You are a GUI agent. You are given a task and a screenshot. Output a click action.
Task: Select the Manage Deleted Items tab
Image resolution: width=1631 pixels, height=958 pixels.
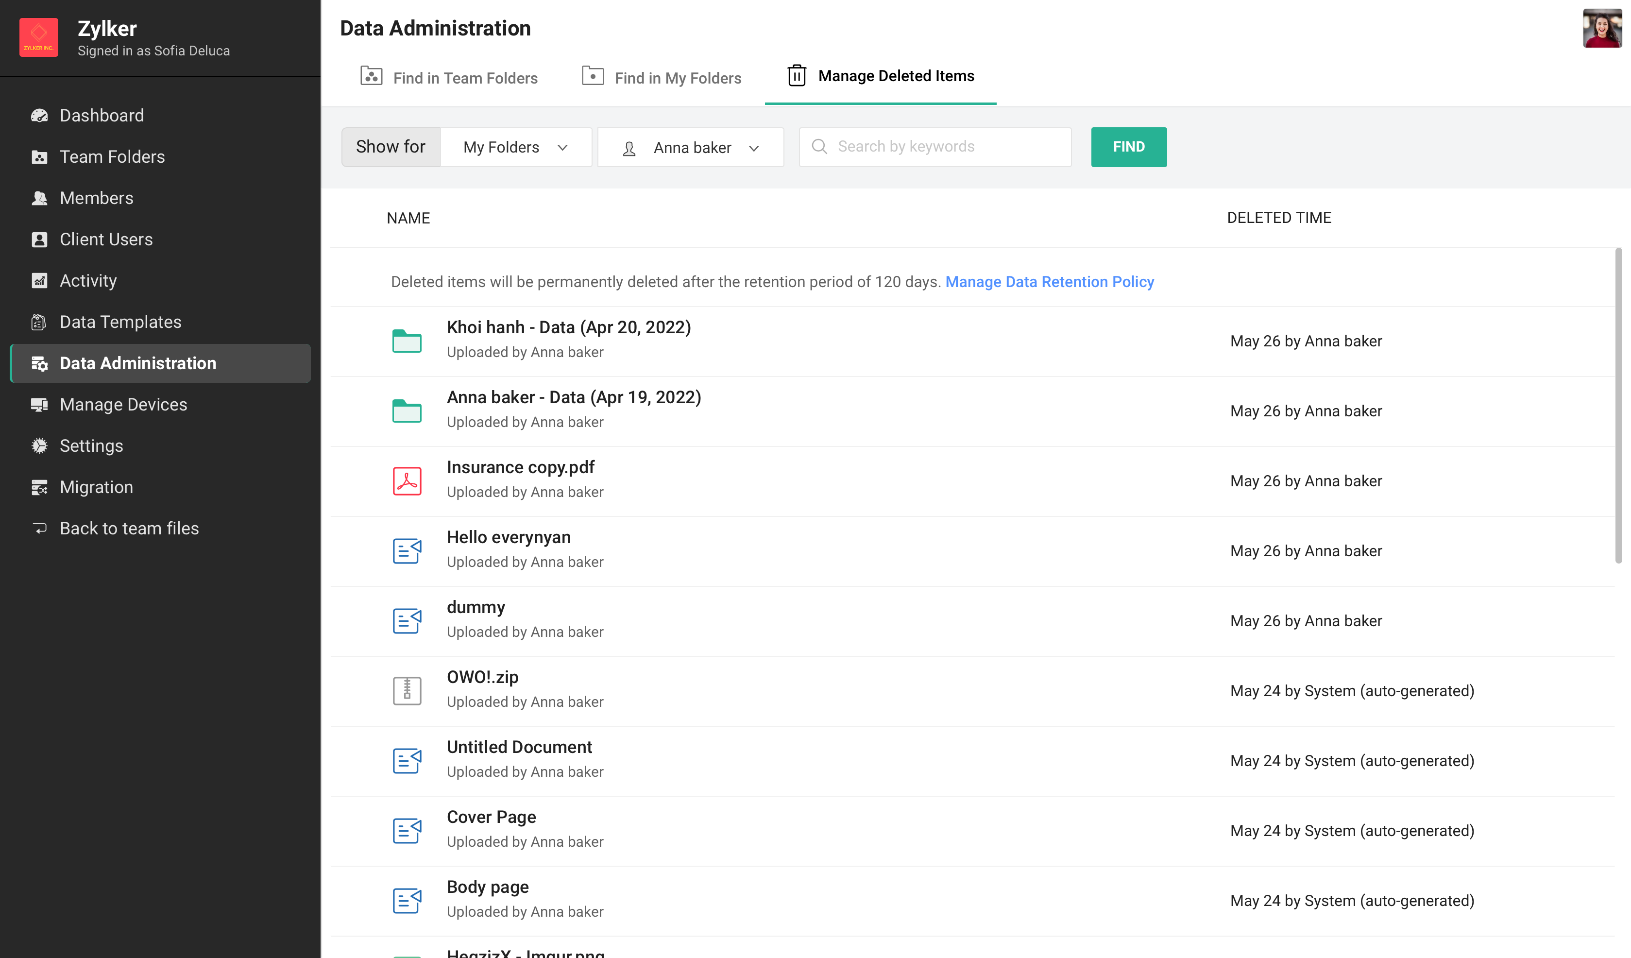pyautogui.click(x=880, y=76)
